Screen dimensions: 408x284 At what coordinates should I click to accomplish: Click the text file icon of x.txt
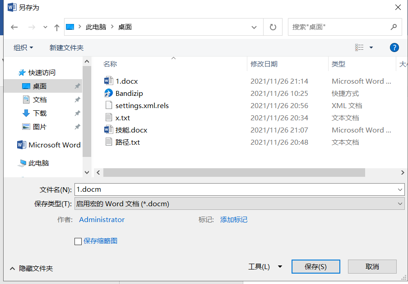(x=108, y=118)
